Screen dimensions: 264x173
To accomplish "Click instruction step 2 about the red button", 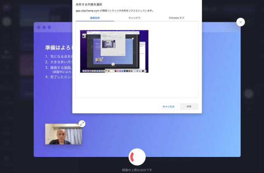I will coord(59,62).
